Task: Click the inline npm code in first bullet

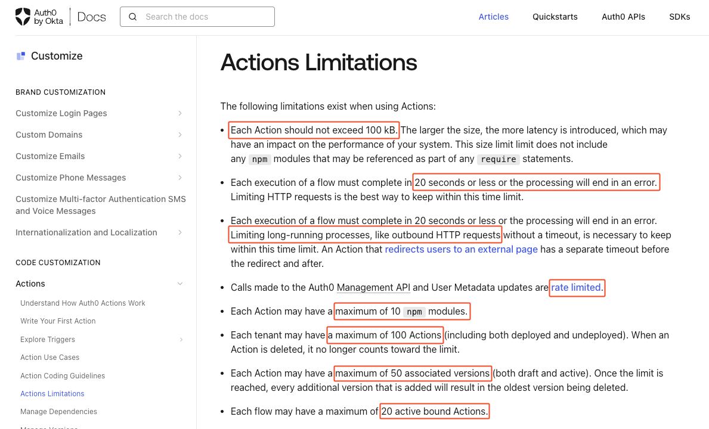Action: [x=259, y=160]
